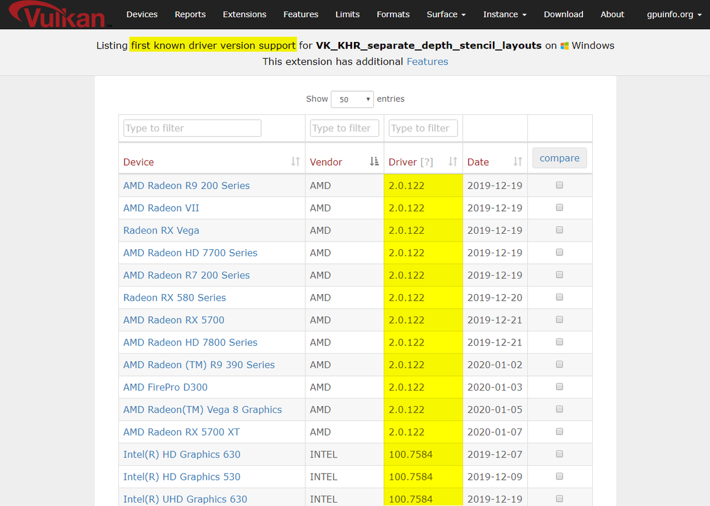
Task: Sort by Date column arrows
Action: tap(518, 162)
